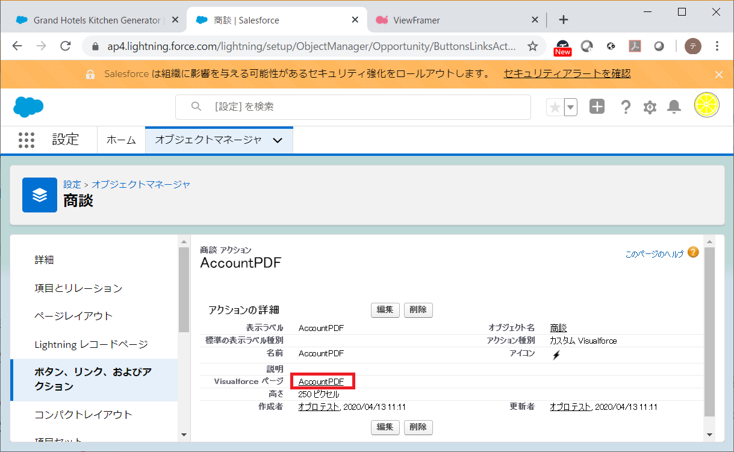Open the Help question mark icon
The height and width of the screenshot is (452, 734).
coord(626,107)
